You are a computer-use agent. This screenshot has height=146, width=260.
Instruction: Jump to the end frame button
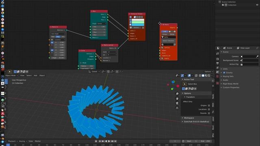(x=115, y=141)
